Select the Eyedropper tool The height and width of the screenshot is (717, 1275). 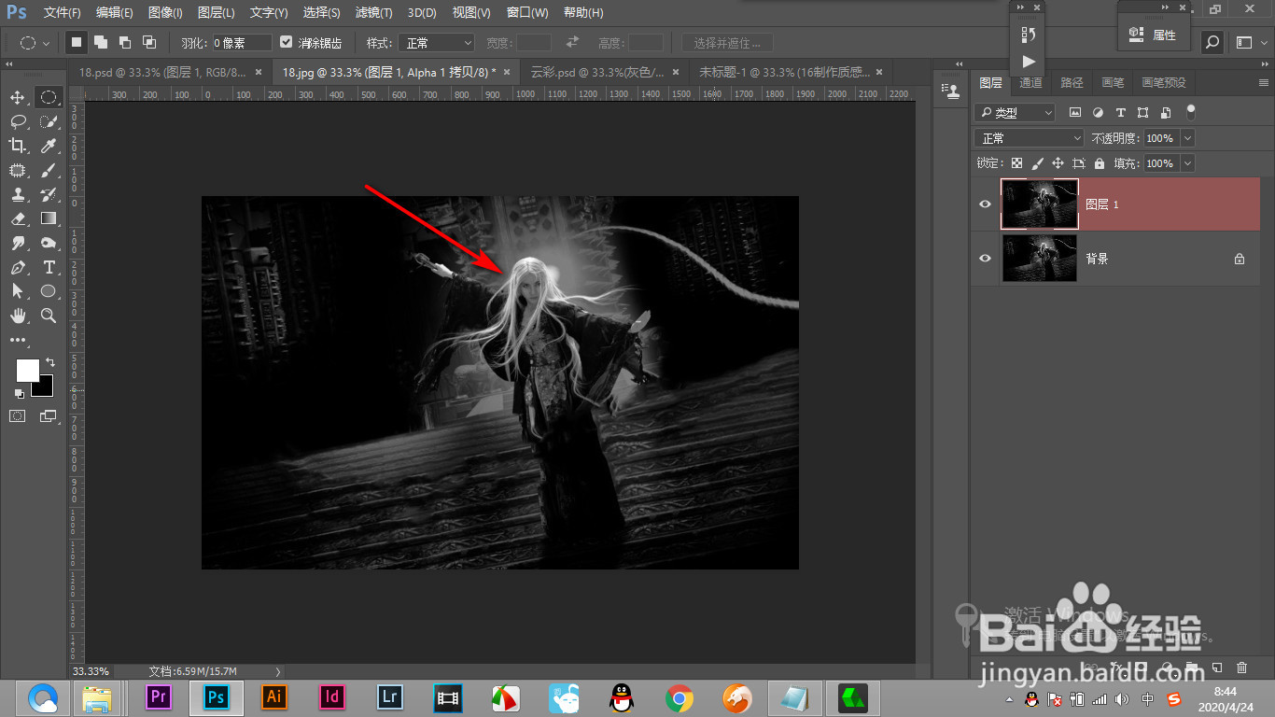(x=49, y=146)
